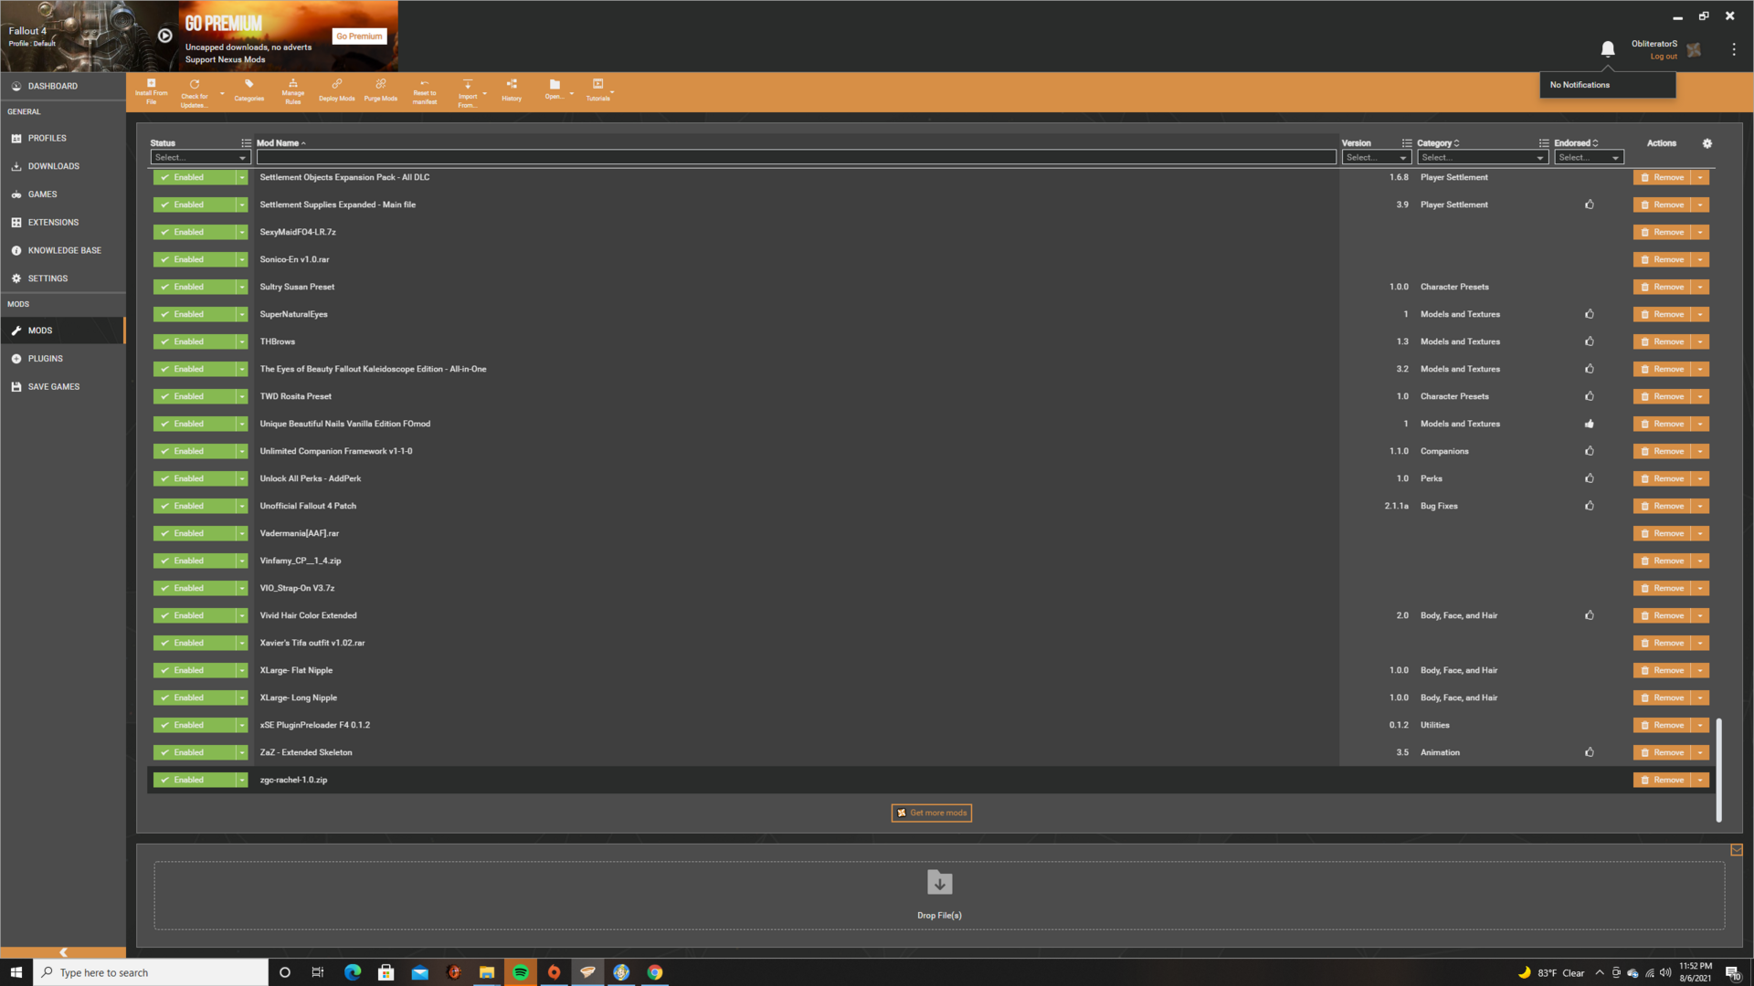Open the Version filter Select dropdown
Image resolution: width=1754 pixels, height=986 pixels.
(x=1376, y=158)
